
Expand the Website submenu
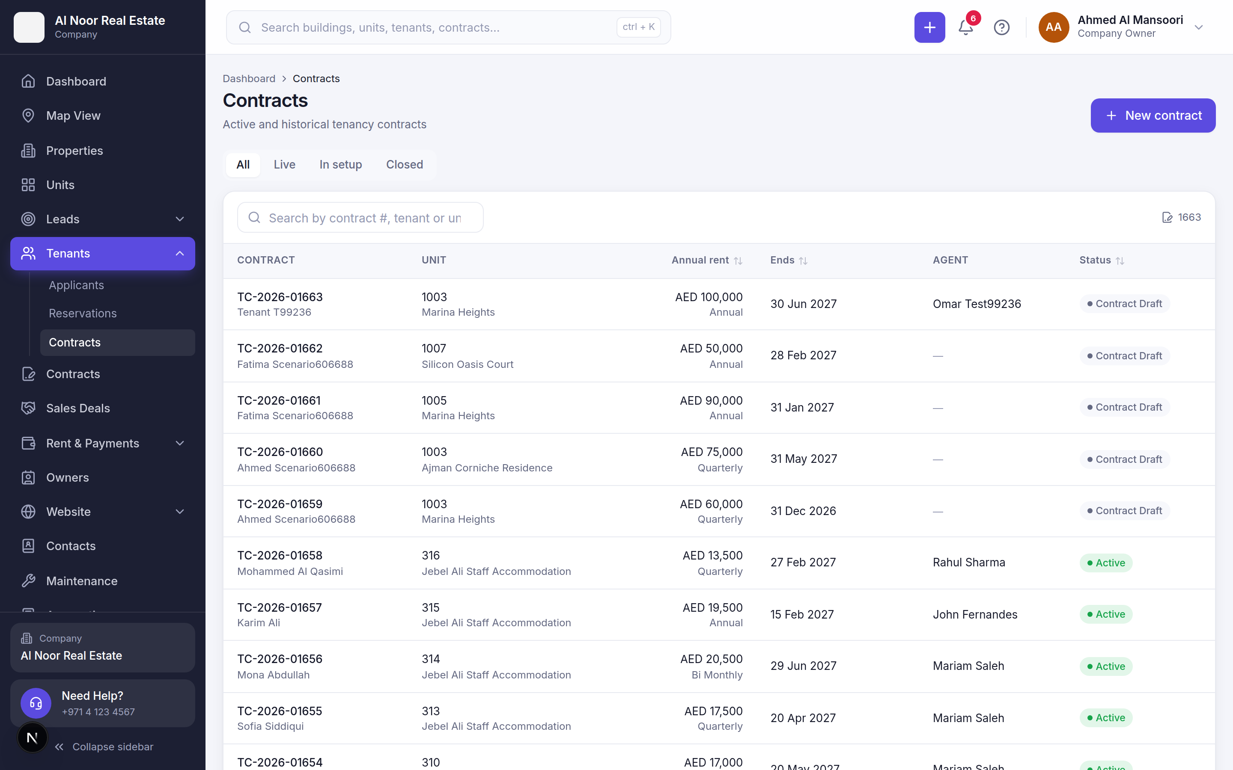[x=180, y=511]
